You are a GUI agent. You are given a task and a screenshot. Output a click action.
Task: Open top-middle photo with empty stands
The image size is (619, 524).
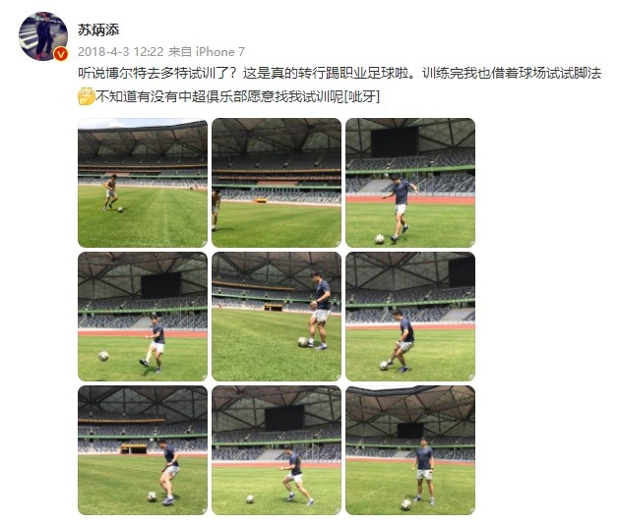(277, 183)
